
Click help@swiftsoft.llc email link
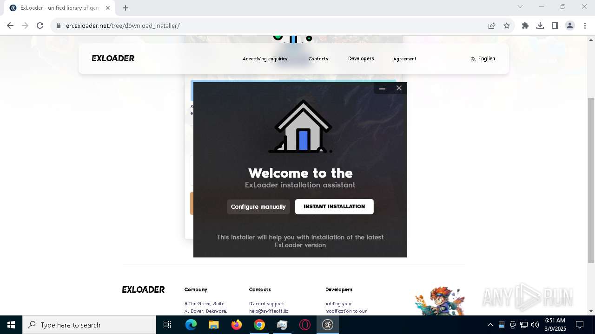click(x=269, y=311)
